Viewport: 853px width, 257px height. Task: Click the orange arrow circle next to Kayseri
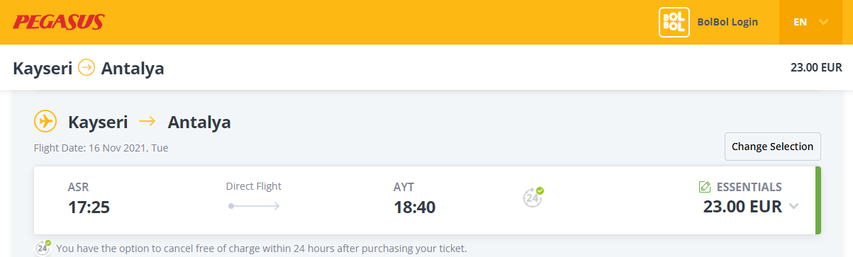86,68
